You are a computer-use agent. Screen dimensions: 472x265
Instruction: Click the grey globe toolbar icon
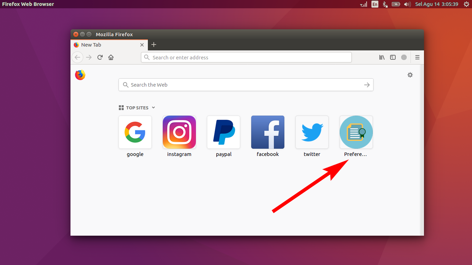click(404, 57)
